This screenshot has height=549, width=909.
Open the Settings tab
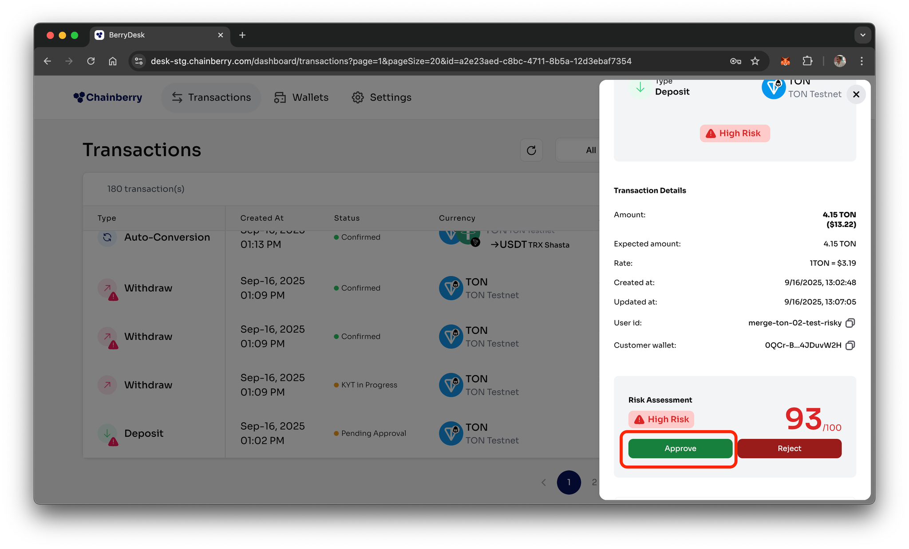[381, 97]
